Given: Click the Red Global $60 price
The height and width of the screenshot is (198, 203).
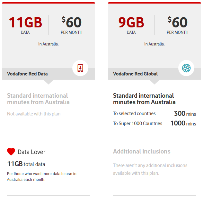Looking at the screenshot, I should click(178, 22).
